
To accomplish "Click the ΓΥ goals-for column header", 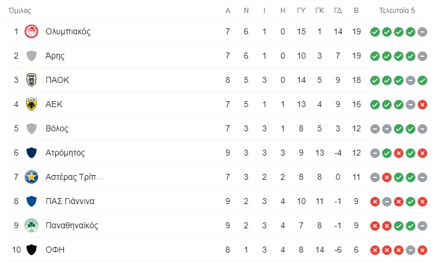I will pos(301,11).
